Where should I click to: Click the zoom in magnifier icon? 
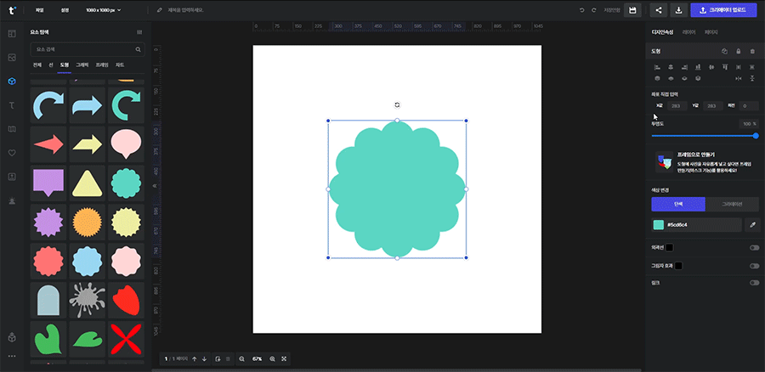pos(272,359)
